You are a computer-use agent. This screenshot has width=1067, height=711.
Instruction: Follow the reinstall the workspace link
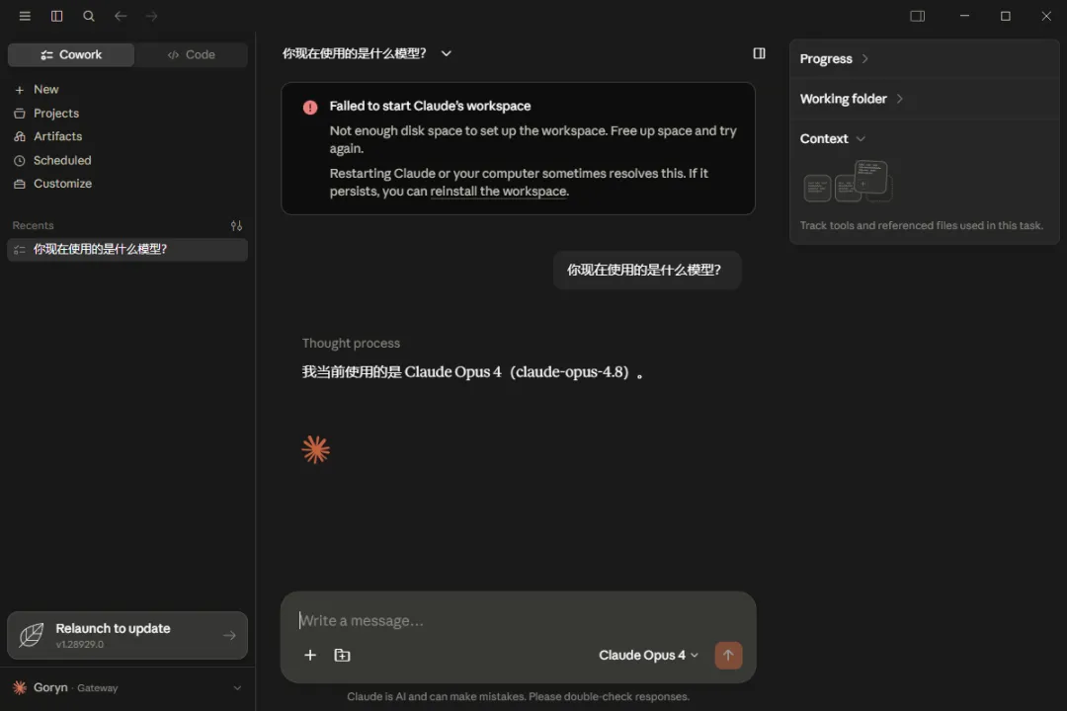pos(498,192)
